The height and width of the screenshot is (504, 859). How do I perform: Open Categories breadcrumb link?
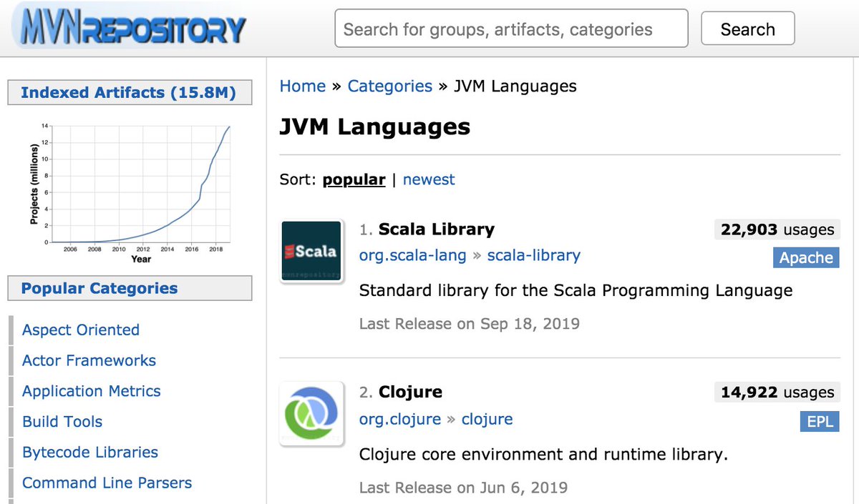coord(389,87)
